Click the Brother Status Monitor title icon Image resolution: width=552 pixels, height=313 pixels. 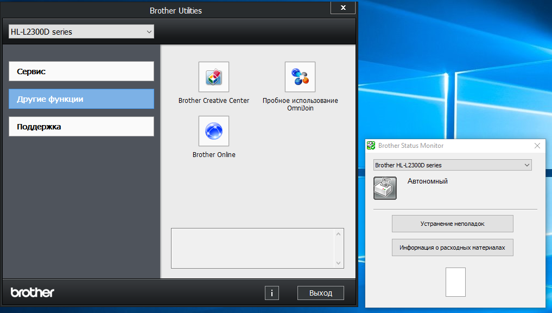click(371, 146)
